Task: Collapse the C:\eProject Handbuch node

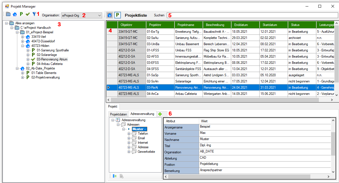Action: tap(12, 28)
